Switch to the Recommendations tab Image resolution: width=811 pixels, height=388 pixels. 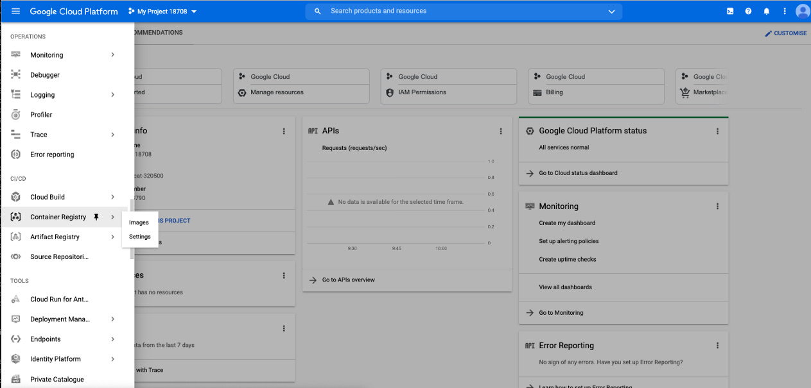(159, 33)
